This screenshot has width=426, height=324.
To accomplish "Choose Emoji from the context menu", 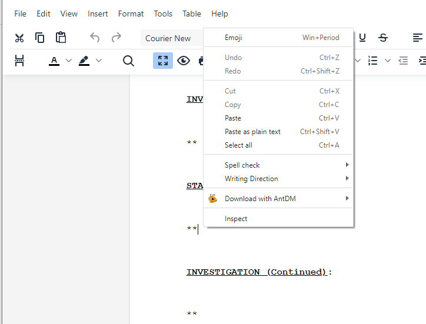I will click(x=278, y=38).
